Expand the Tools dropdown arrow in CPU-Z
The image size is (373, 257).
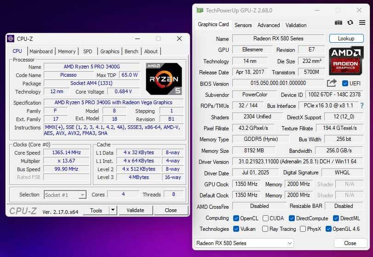pos(113,210)
